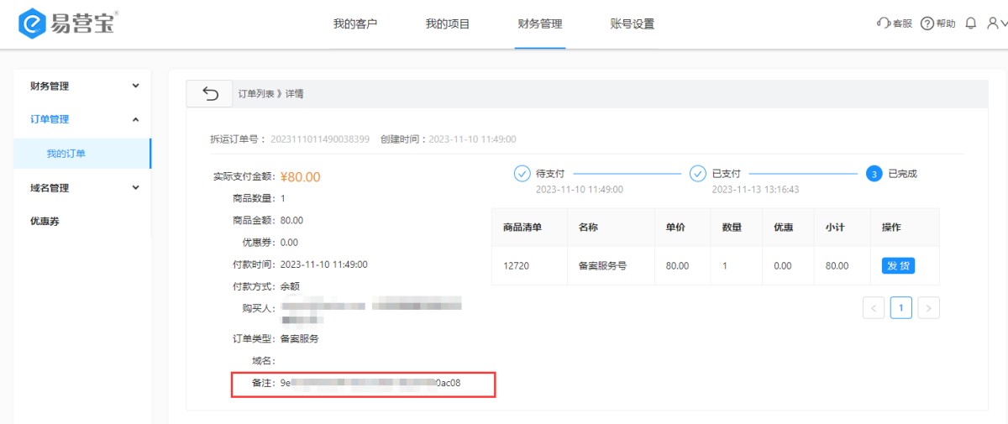This screenshot has height=424, width=1008.
Task: Click the notification bell icon
Action: [x=971, y=24]
